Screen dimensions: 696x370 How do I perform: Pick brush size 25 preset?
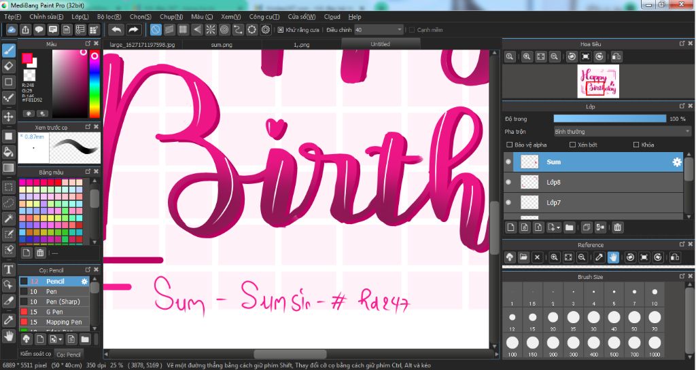pos(573,320)
